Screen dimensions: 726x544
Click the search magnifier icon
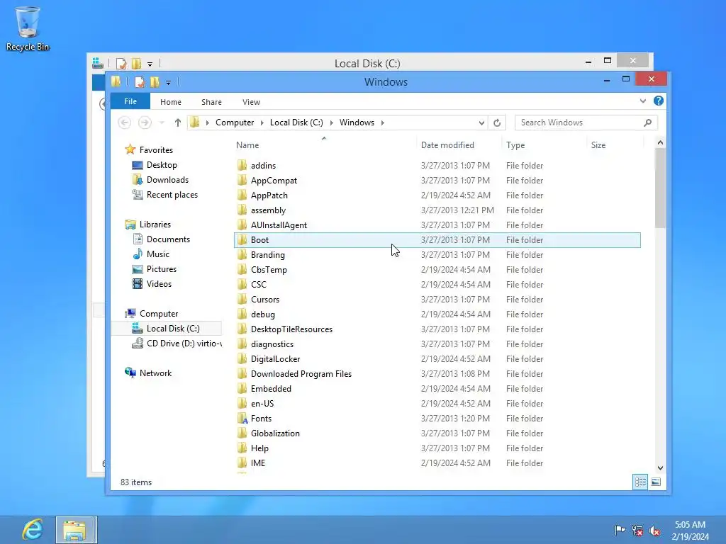point(647,123)
